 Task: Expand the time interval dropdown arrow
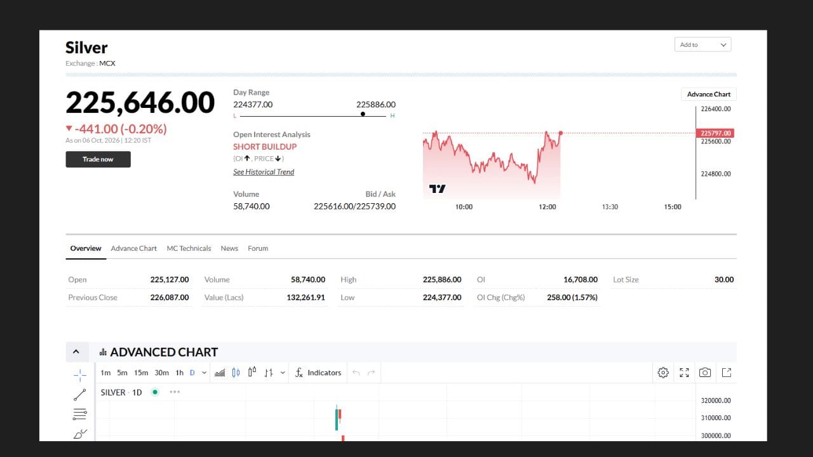pyautogui.click(x=204, y=373)
